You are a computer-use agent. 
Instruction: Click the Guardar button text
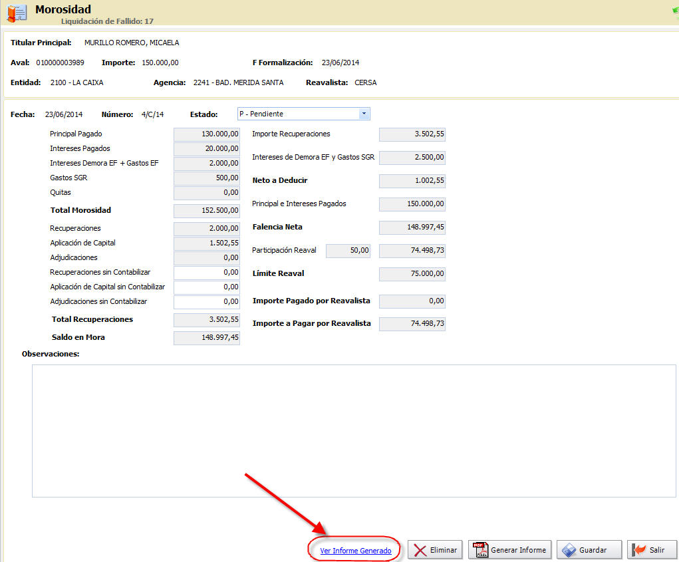[593, 550]
